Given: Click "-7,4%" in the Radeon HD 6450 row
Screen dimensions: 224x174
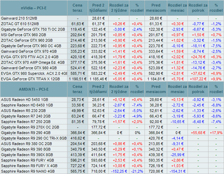Looking at the screenshot, I should point(137,105).
